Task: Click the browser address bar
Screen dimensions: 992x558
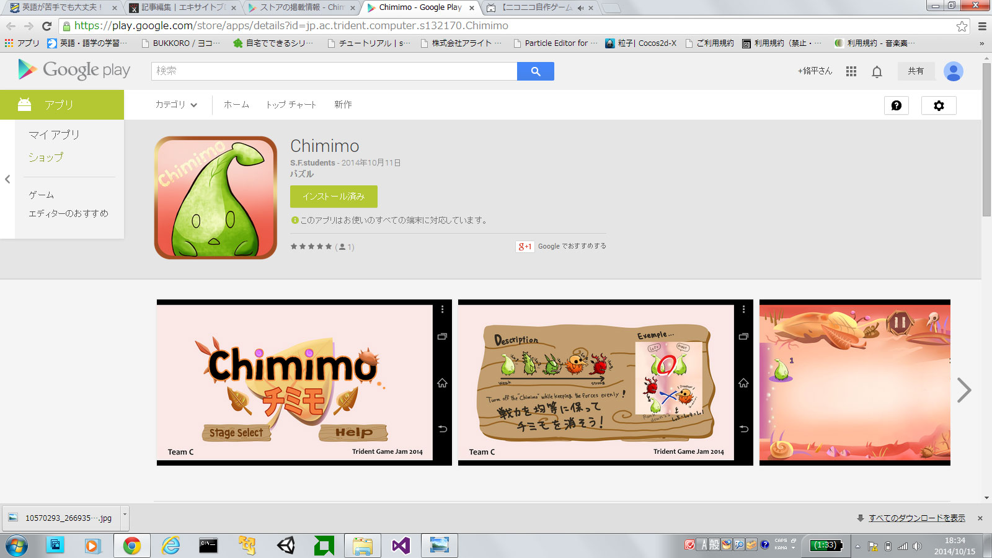Action: tap(508, 26)
